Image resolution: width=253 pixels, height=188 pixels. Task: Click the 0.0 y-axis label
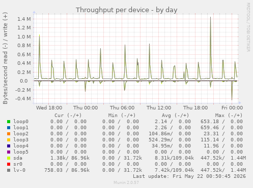pos(24,81)
